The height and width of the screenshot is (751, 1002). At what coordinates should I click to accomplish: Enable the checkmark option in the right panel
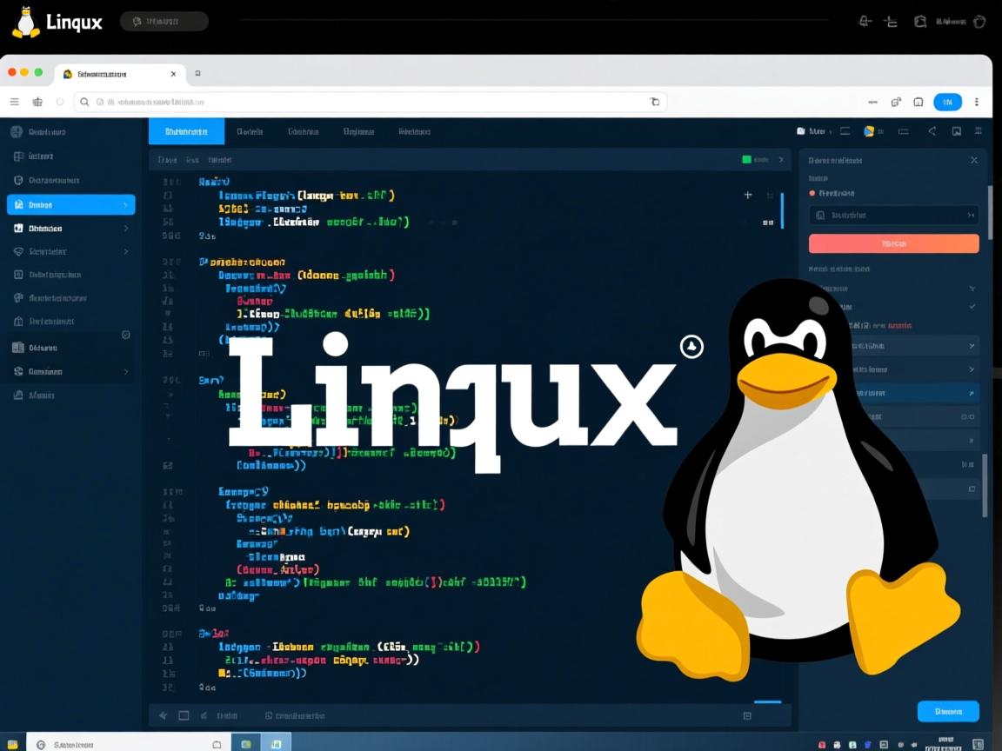click(x=972, y=307)
